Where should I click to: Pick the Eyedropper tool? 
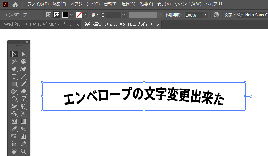14,129
